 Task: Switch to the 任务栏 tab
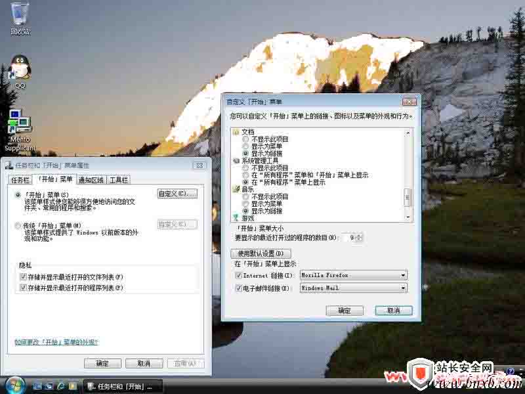tap(20, 180)
